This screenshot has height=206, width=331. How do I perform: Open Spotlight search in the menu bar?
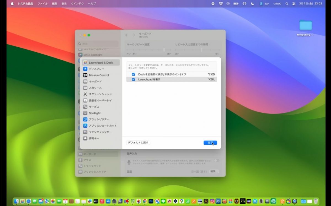(287, 4)
